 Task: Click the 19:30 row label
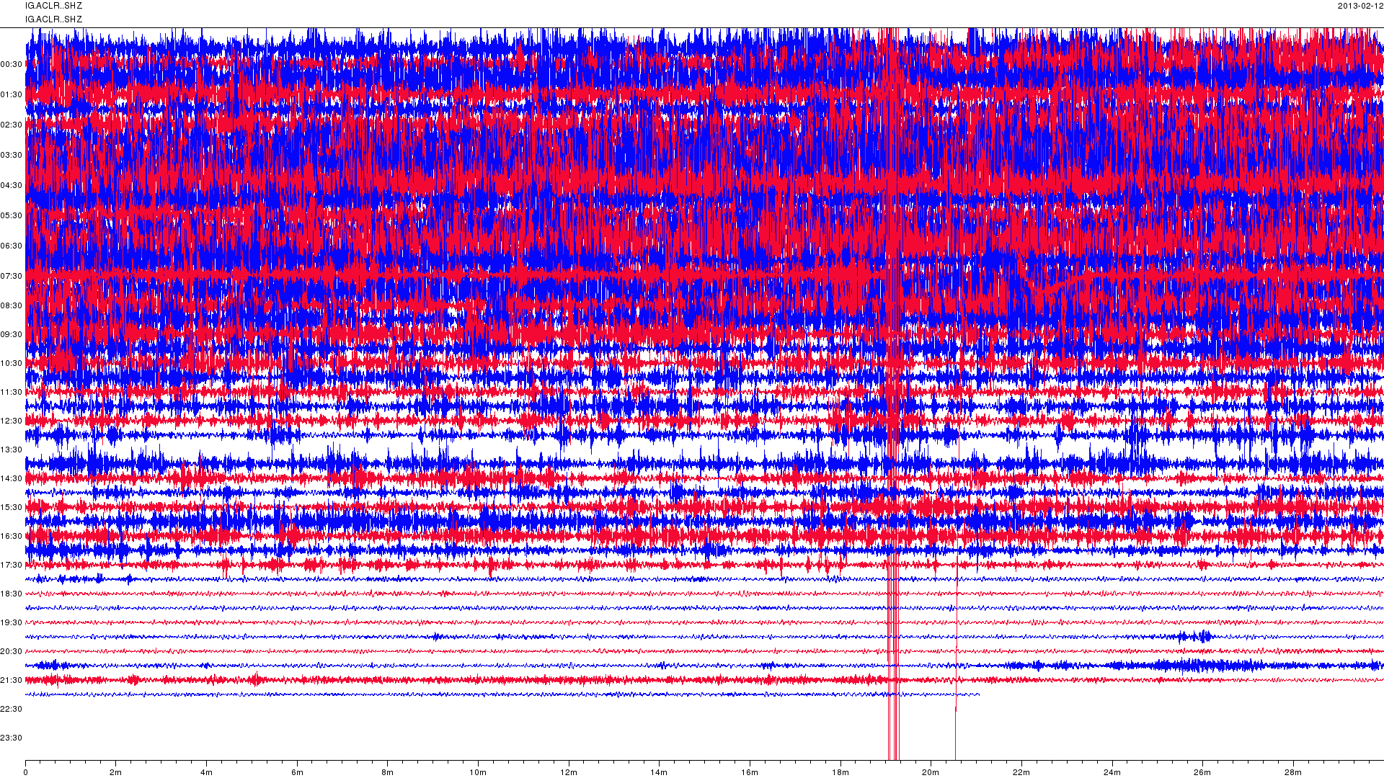point(11,623)
